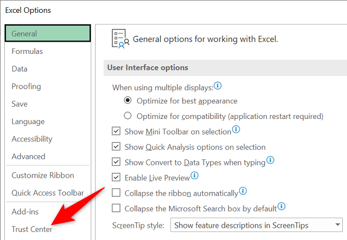Image resolution: width=347 pixels, height=240 pixels.
Task: Open Quick Access Toolbar settings
Action: click(48, 193)
